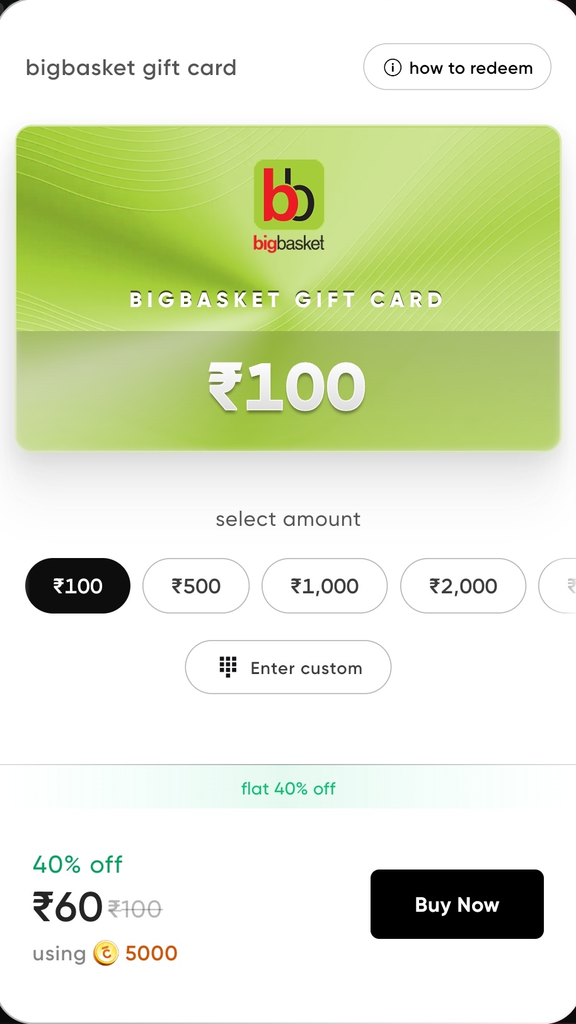Click the select amount label
The width and height of the screenshot is (576, 1024).
click(x=288, y=519)
